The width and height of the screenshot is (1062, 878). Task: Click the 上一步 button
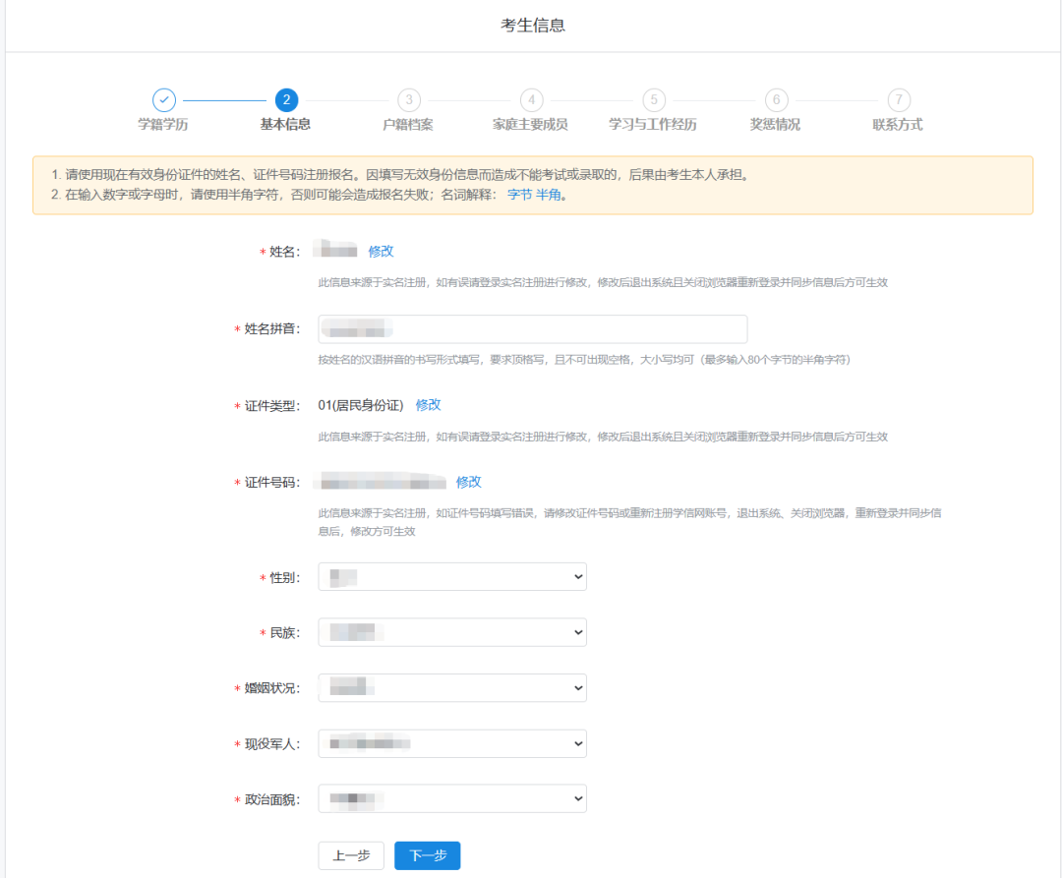(x=351, y=855)
